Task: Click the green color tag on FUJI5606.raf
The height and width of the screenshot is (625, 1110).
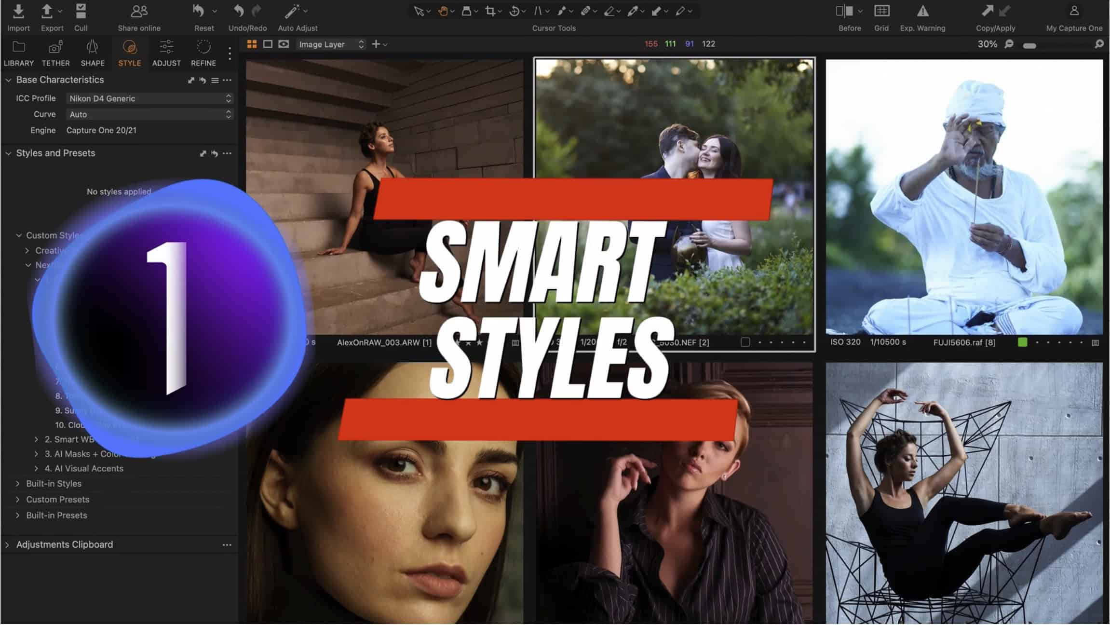Action: tap(1022, 342)
